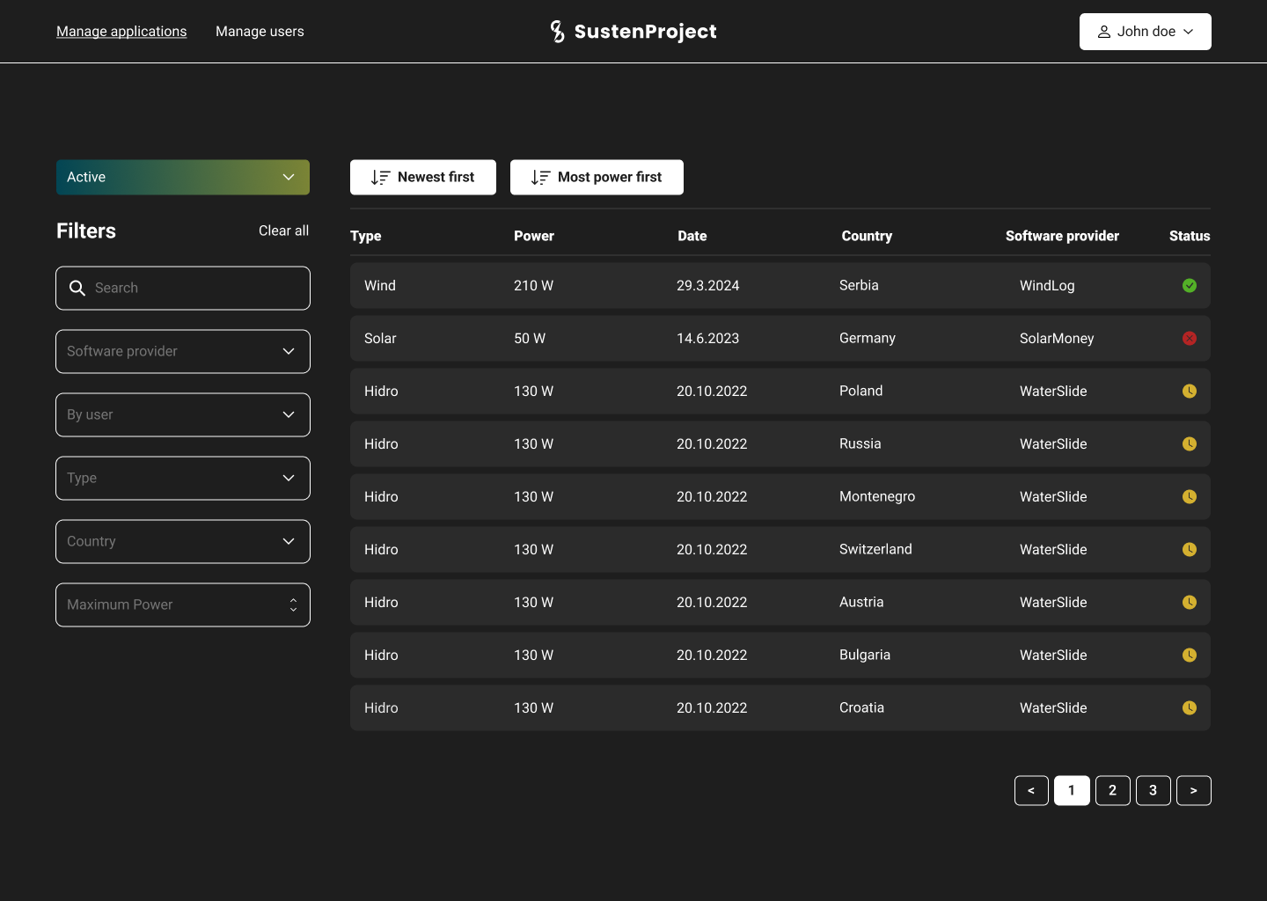The image size is (1267, 901).
Task: Open the John doe account menu
Action: click(x=1145, y=32)
